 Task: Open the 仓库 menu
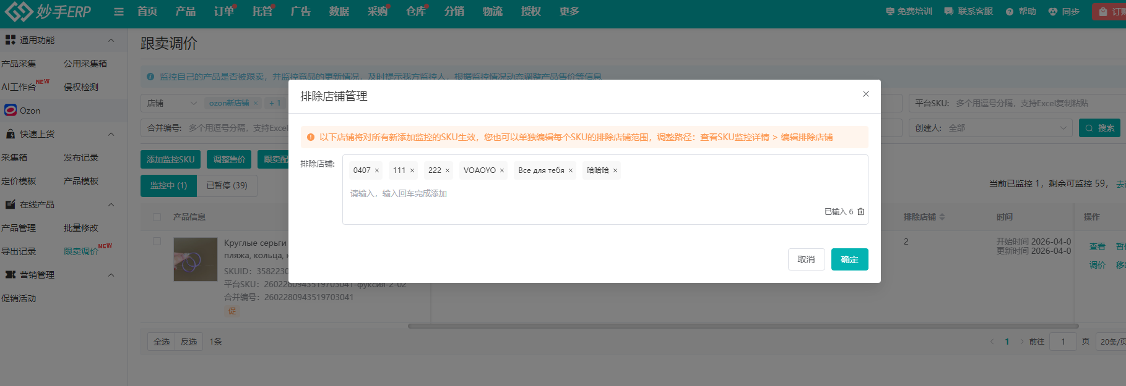coord(416,11)
